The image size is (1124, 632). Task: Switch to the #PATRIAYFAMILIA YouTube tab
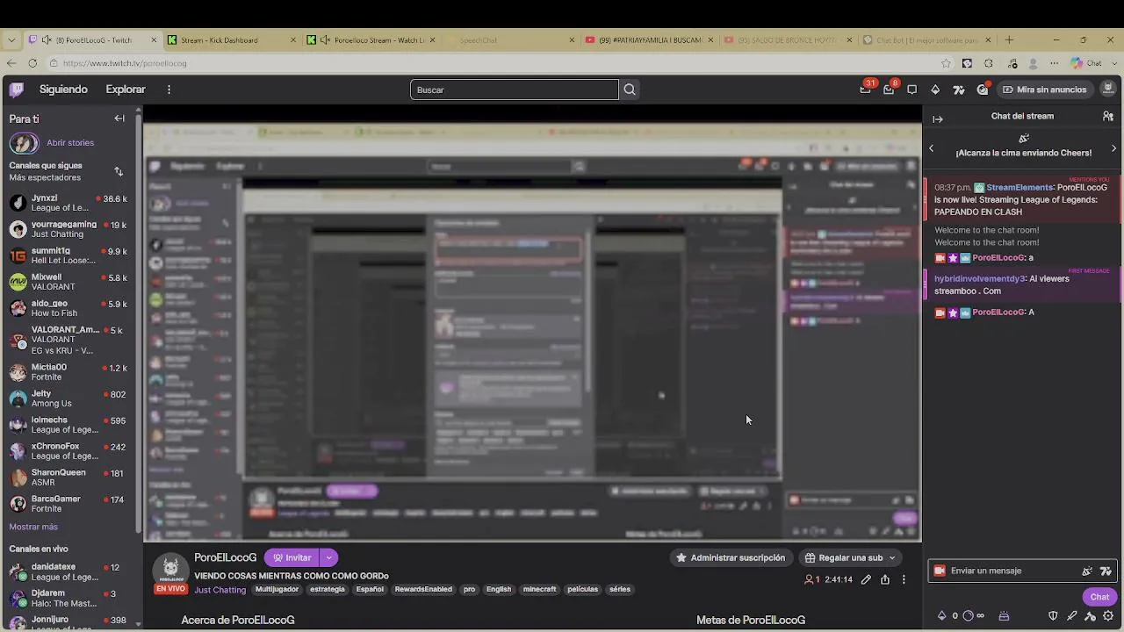[650, 40]
